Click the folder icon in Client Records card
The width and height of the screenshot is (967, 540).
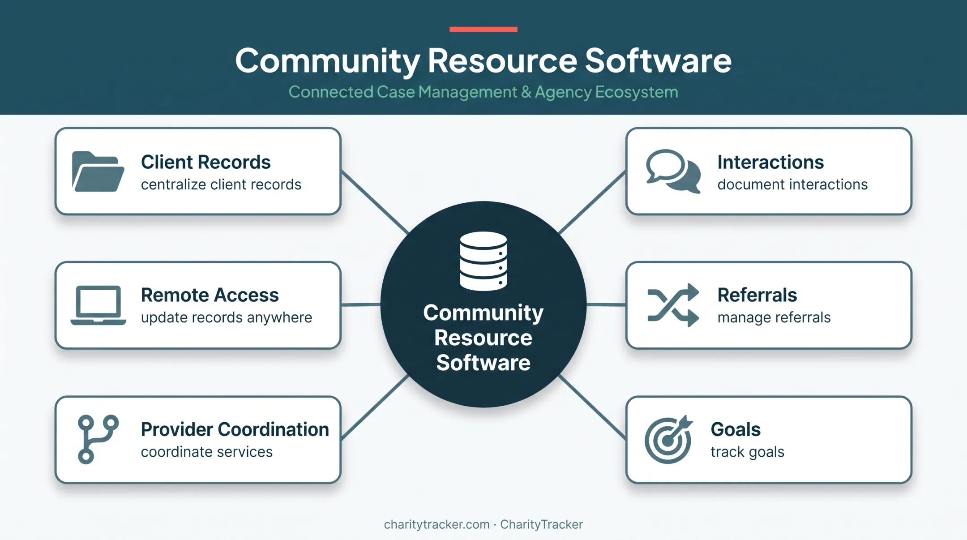click(x=98, y=171)
